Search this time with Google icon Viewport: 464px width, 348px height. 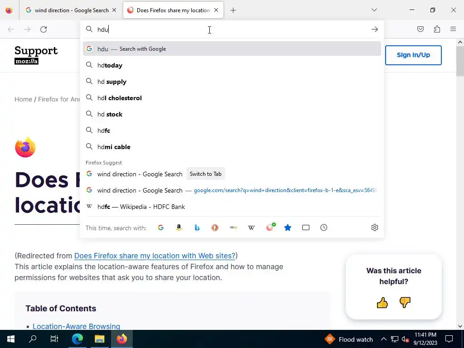coord(161,227)
